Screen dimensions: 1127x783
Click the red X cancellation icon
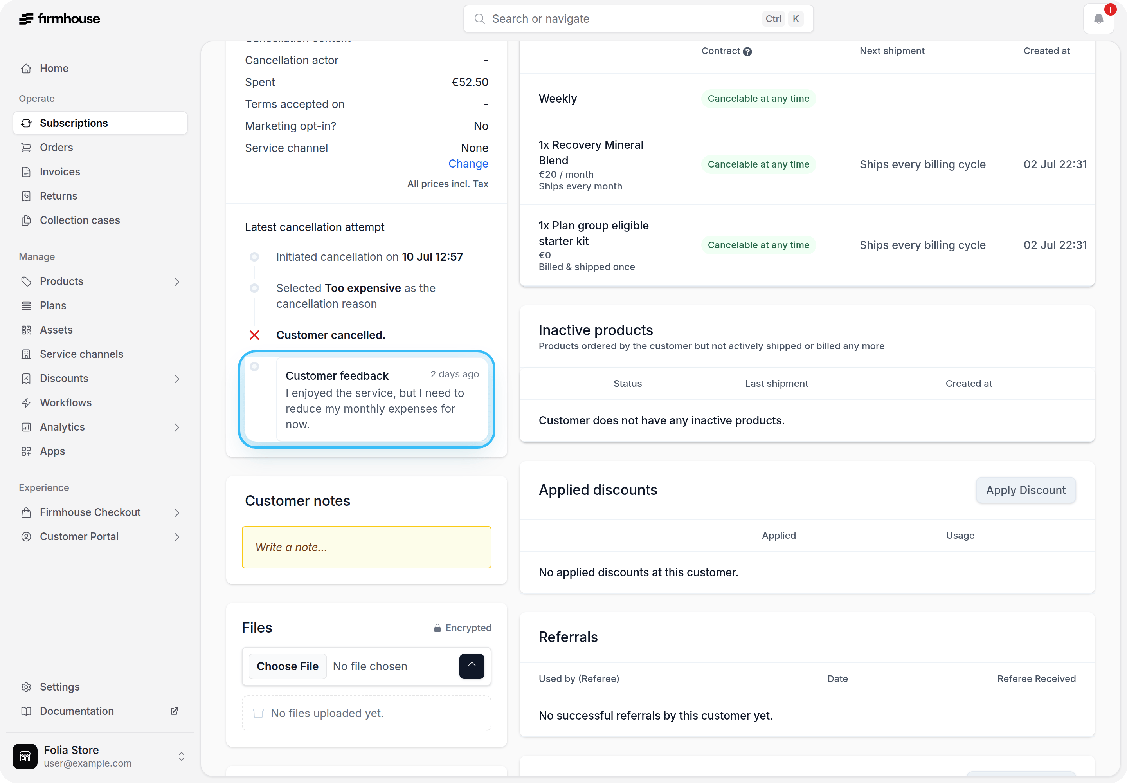point(254,335)
